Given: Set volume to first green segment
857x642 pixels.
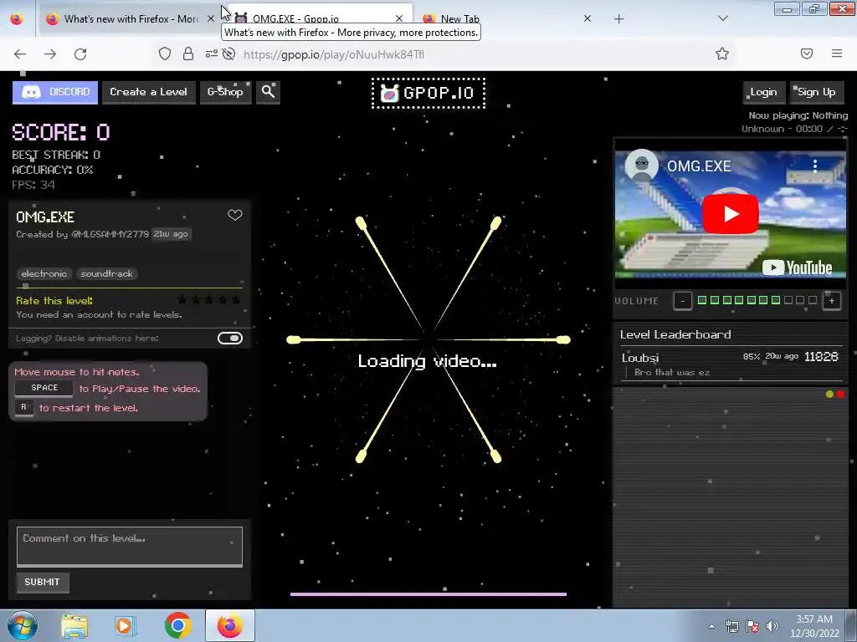Looking at the screenshot, I should 702,300.
